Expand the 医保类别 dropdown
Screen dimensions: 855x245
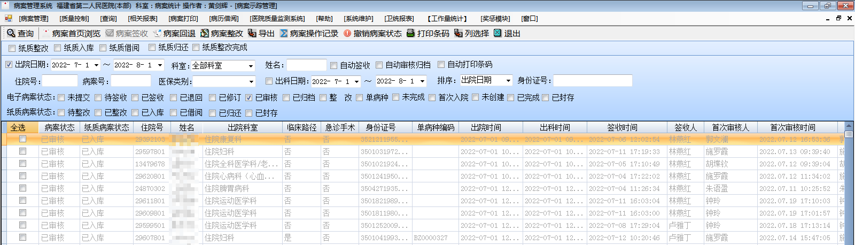(x=251, y=82)
